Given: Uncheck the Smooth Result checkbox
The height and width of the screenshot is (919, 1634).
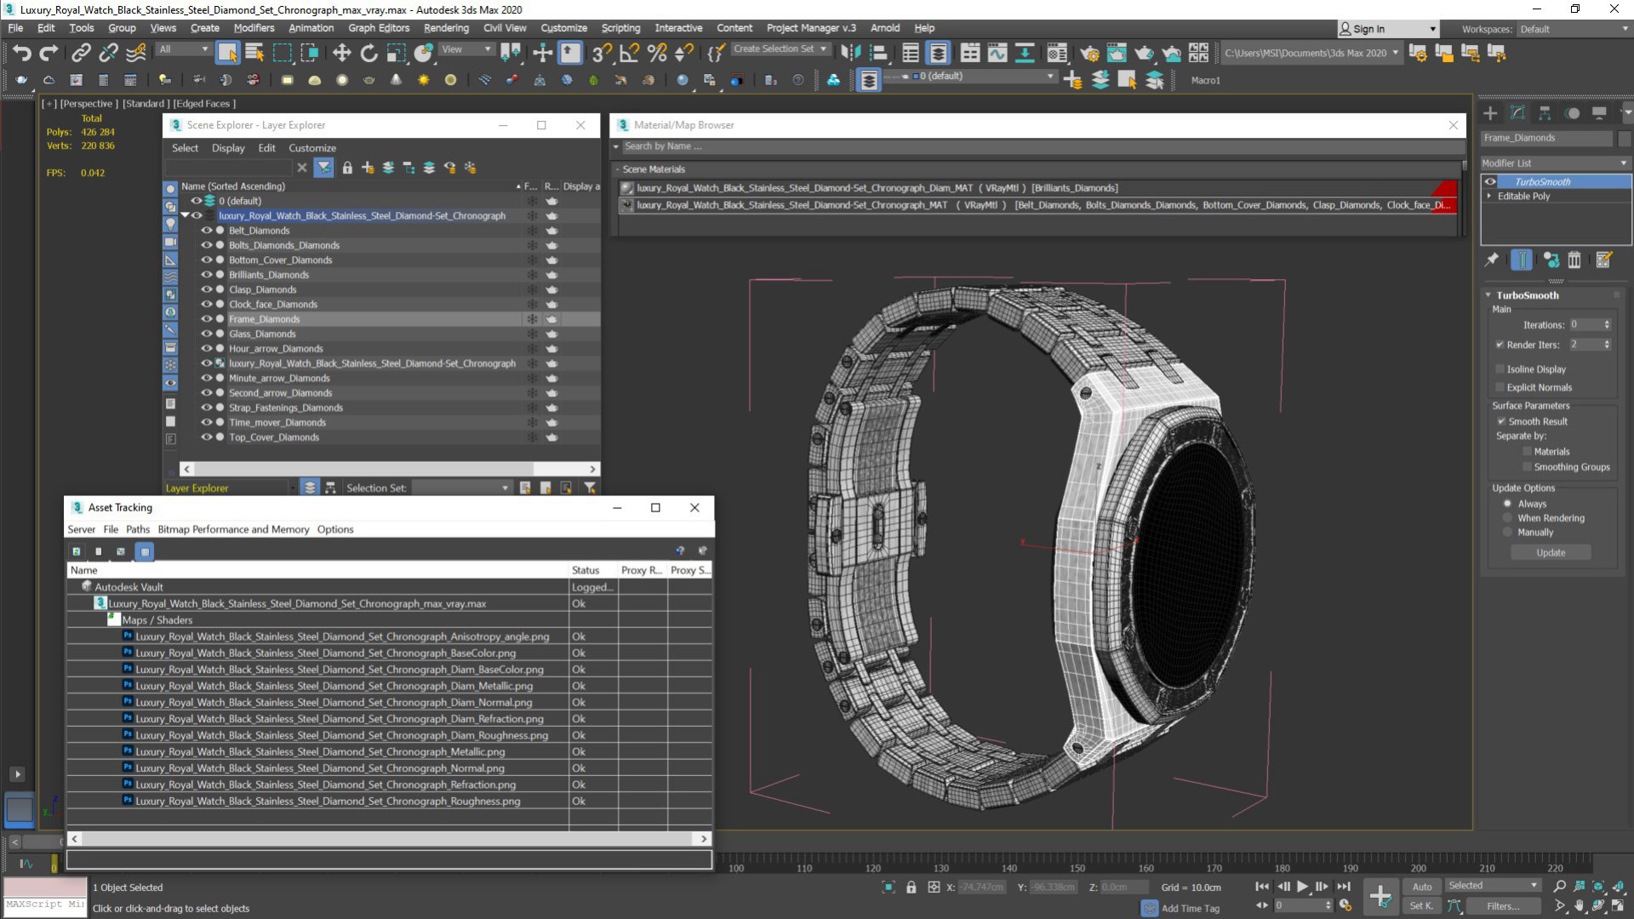Looking at the screenshot, I should (x=1502, y=421).
